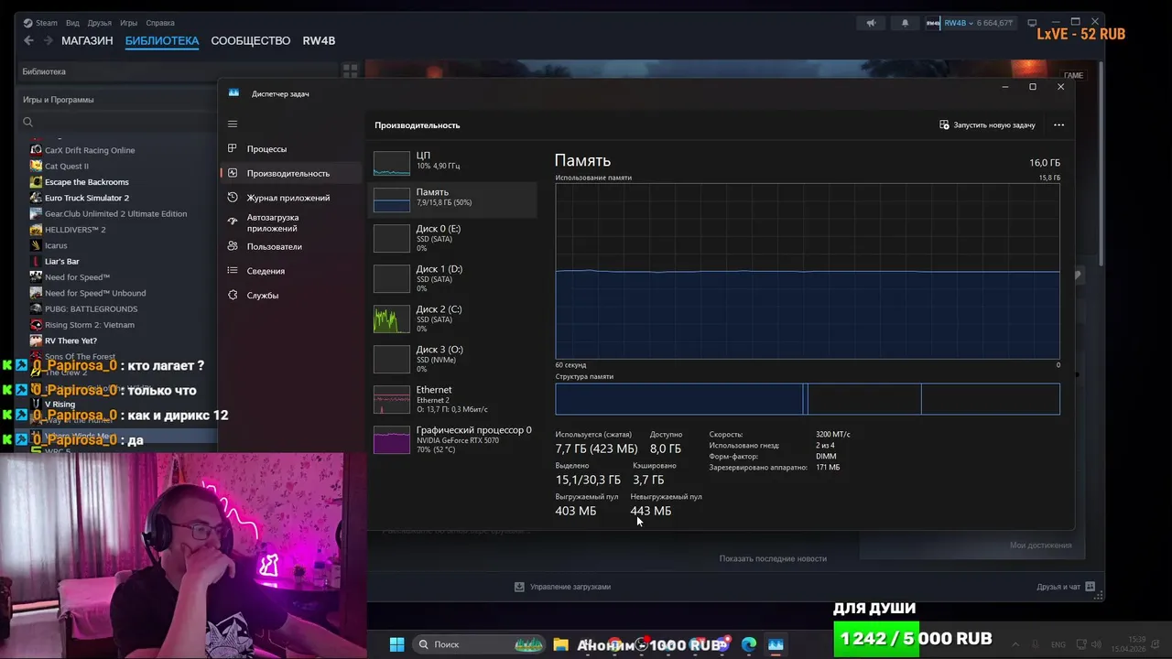This screenshot has height=659, width=1172.
Task: Open Друзья и чат in Steam
Action: click(1064, 587)
